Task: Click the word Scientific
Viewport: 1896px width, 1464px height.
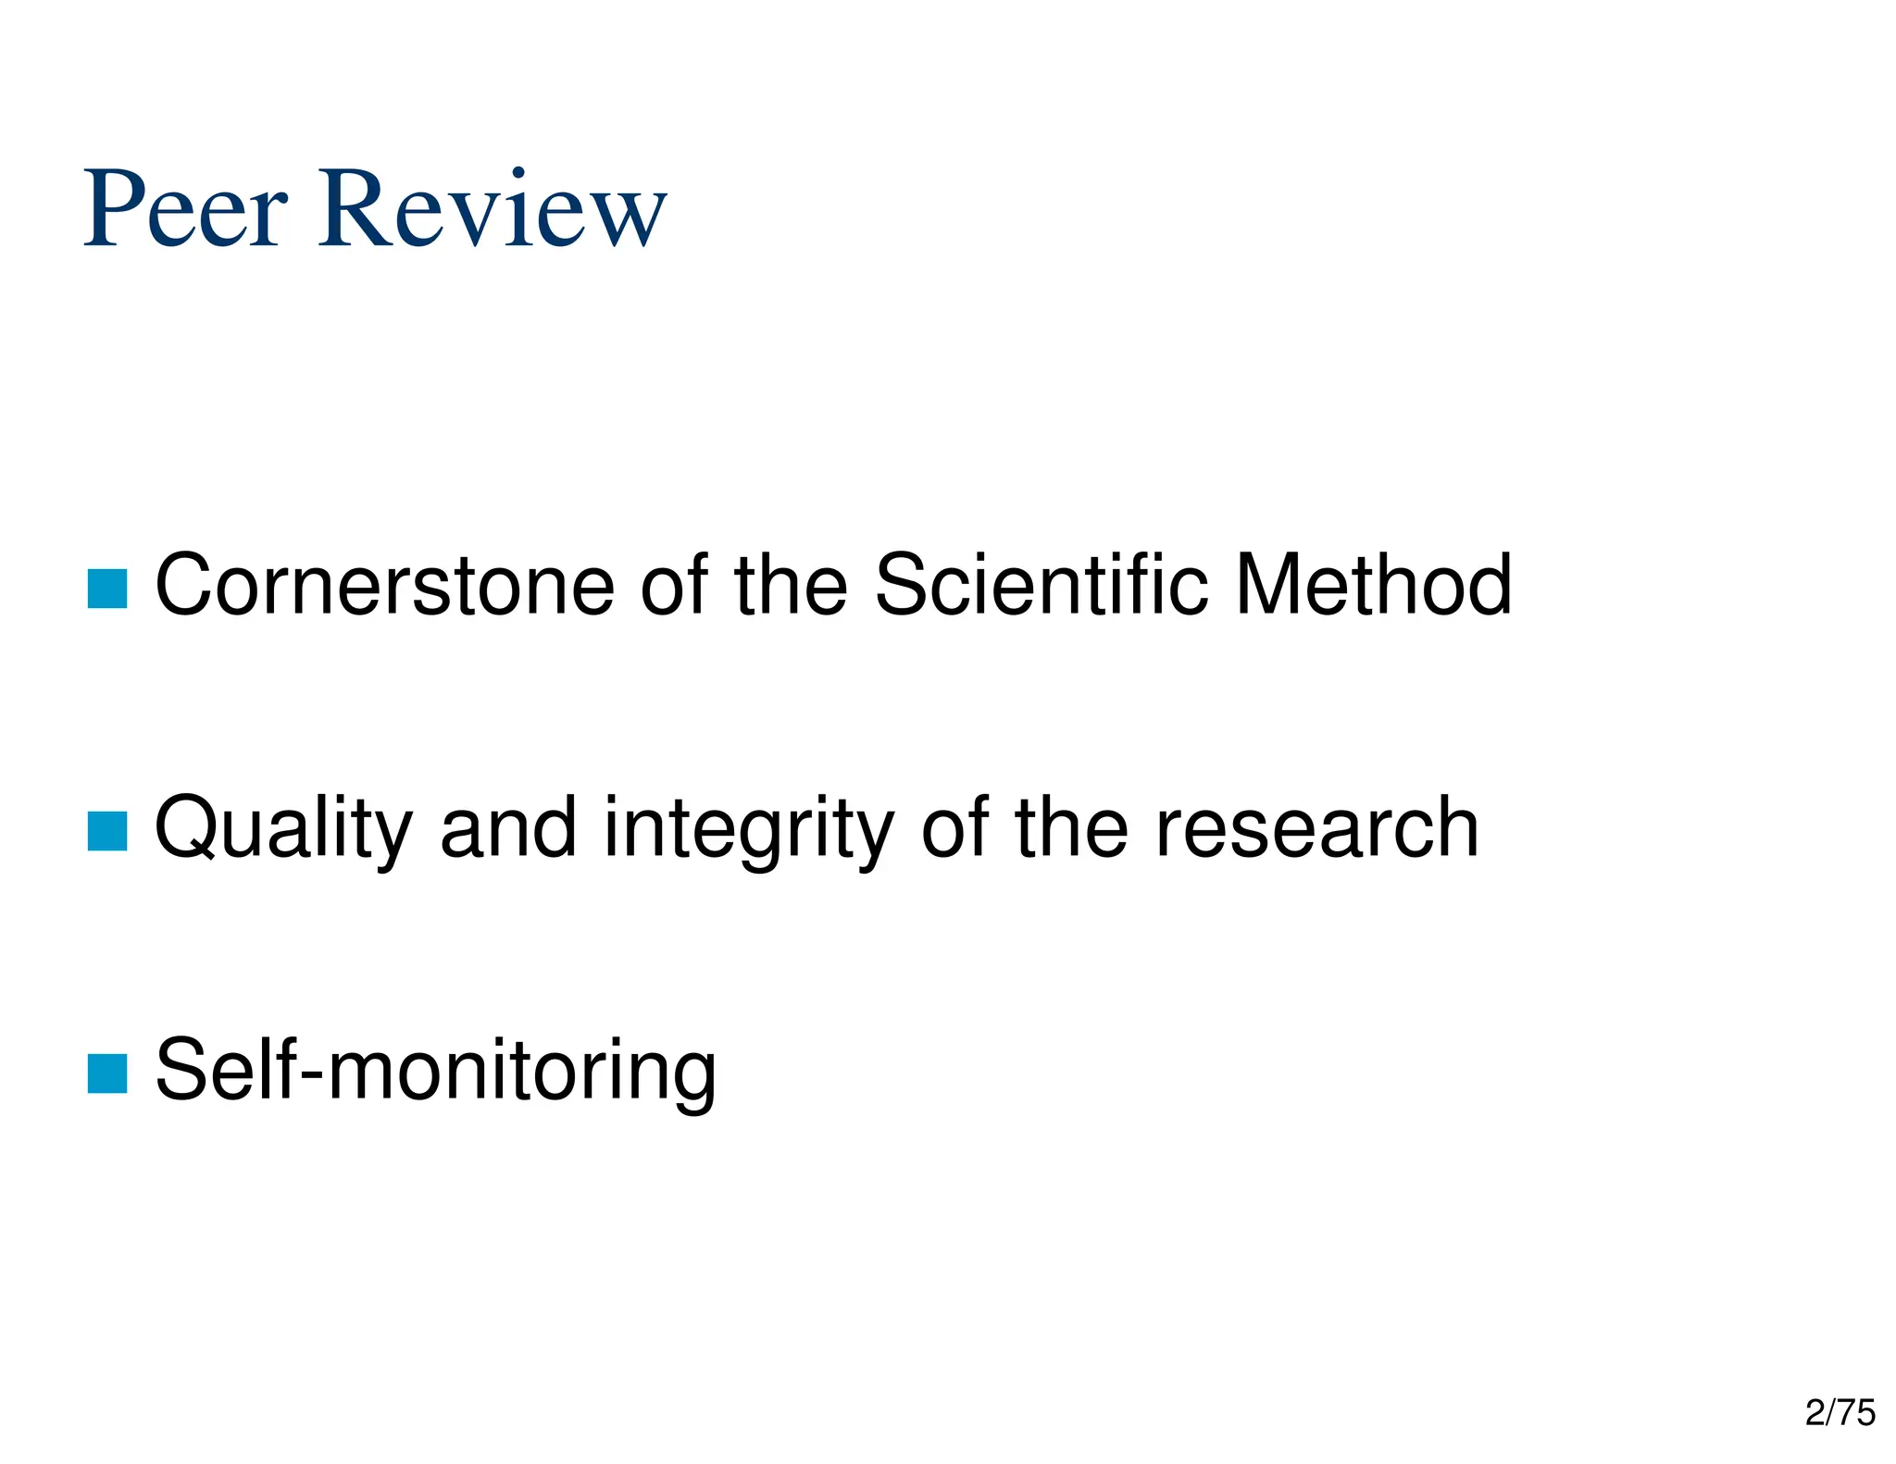Action: pos(1041,583)
